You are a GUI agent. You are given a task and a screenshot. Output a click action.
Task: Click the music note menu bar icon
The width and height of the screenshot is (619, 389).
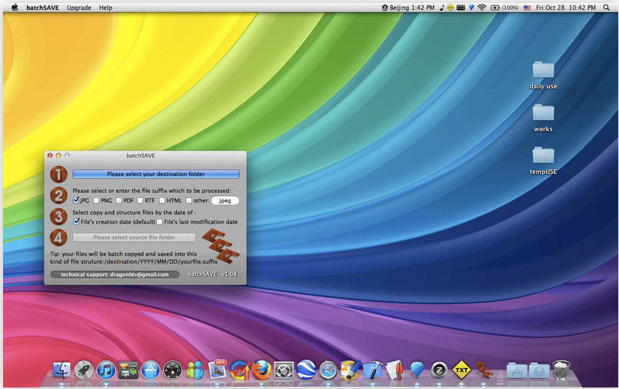coord(441,8)
